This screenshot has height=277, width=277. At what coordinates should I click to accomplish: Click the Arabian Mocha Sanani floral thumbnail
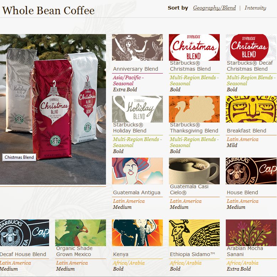click(251, 233)
